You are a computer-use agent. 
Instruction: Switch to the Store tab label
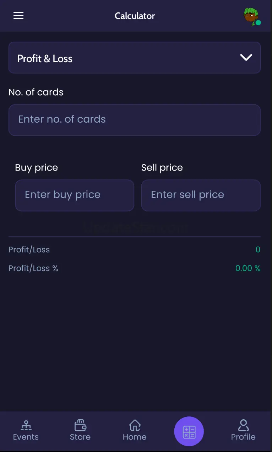[x=80, y=437]
